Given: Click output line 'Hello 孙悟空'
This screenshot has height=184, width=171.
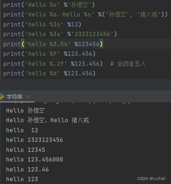Looking at the screenshot, I should click(x=25, y=111).
